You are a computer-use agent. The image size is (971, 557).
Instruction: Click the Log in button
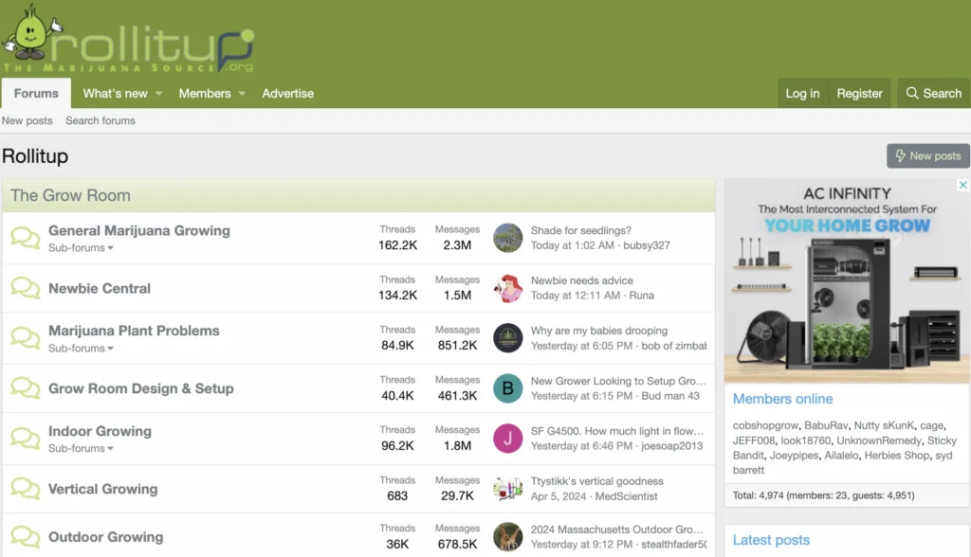[x=802, y=93]
